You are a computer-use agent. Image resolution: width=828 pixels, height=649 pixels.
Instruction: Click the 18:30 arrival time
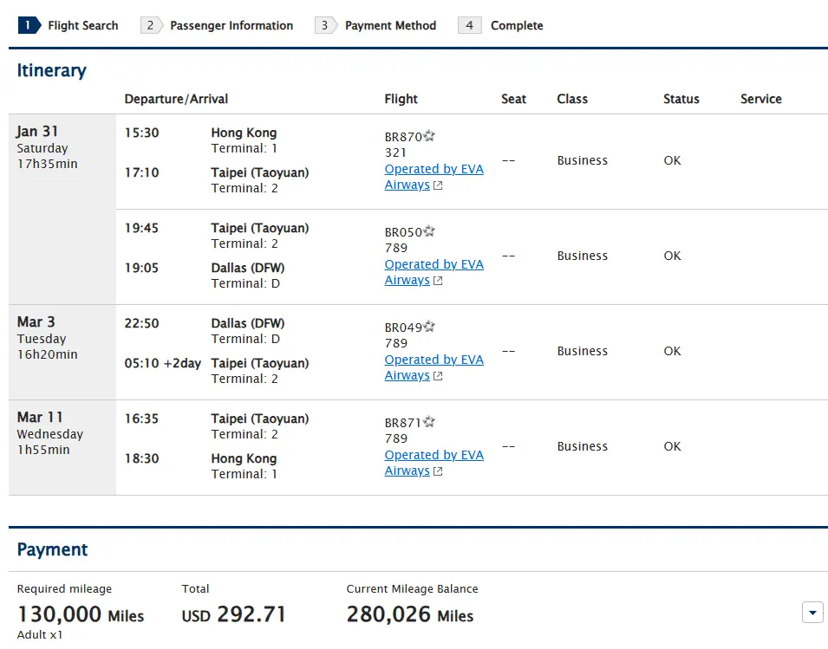(141, 458)
